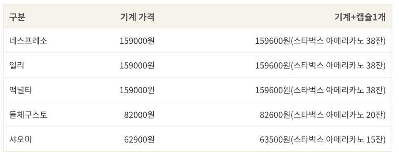
Task: Click 맥널티 machine price 159000원
Action: pos(137,90)
